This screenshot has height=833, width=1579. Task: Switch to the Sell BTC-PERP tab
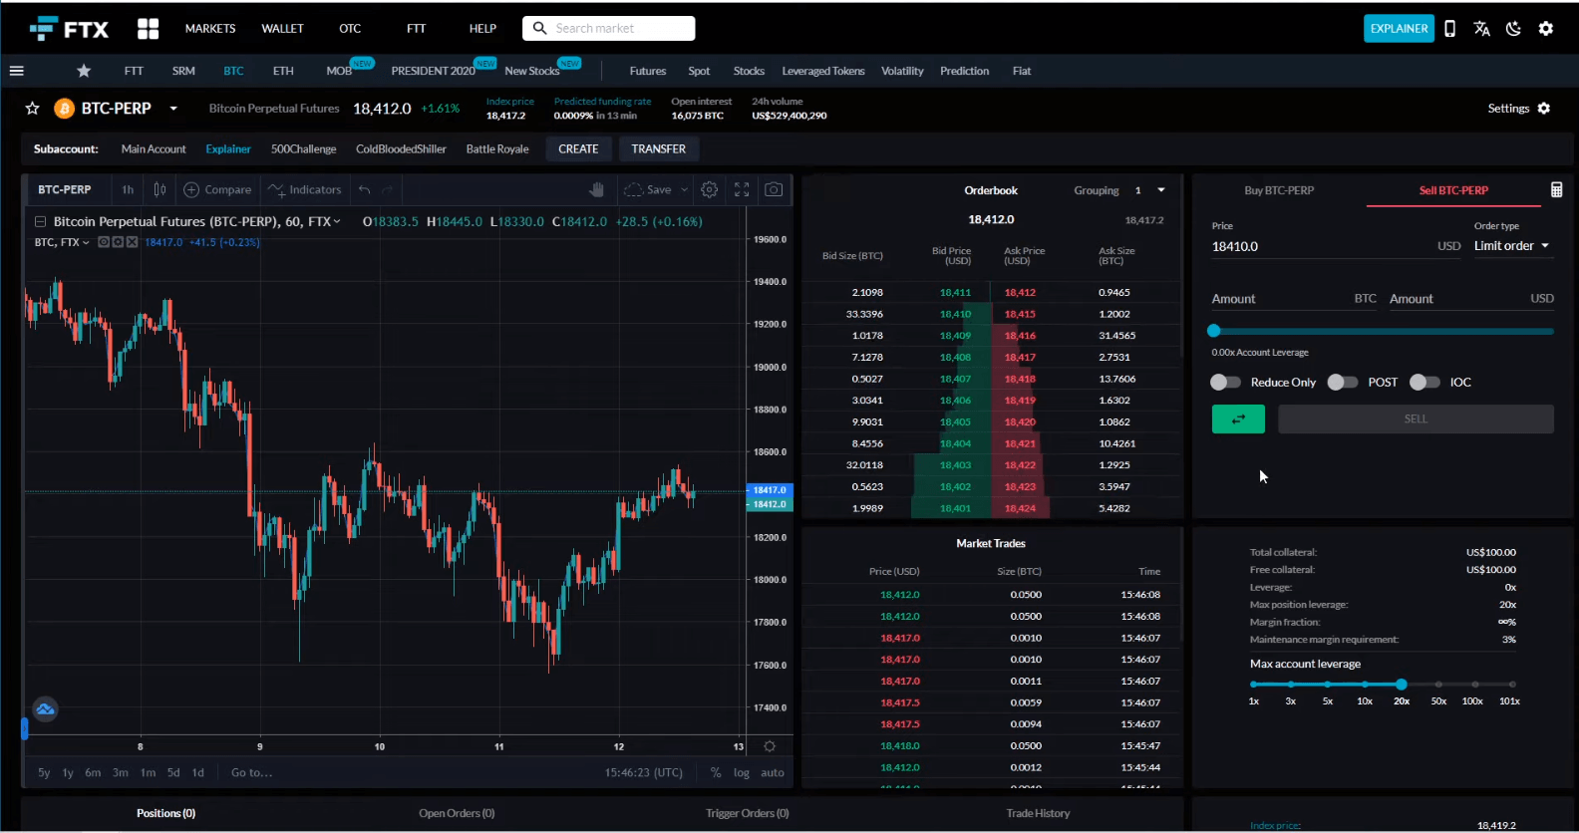[1453, 190]
